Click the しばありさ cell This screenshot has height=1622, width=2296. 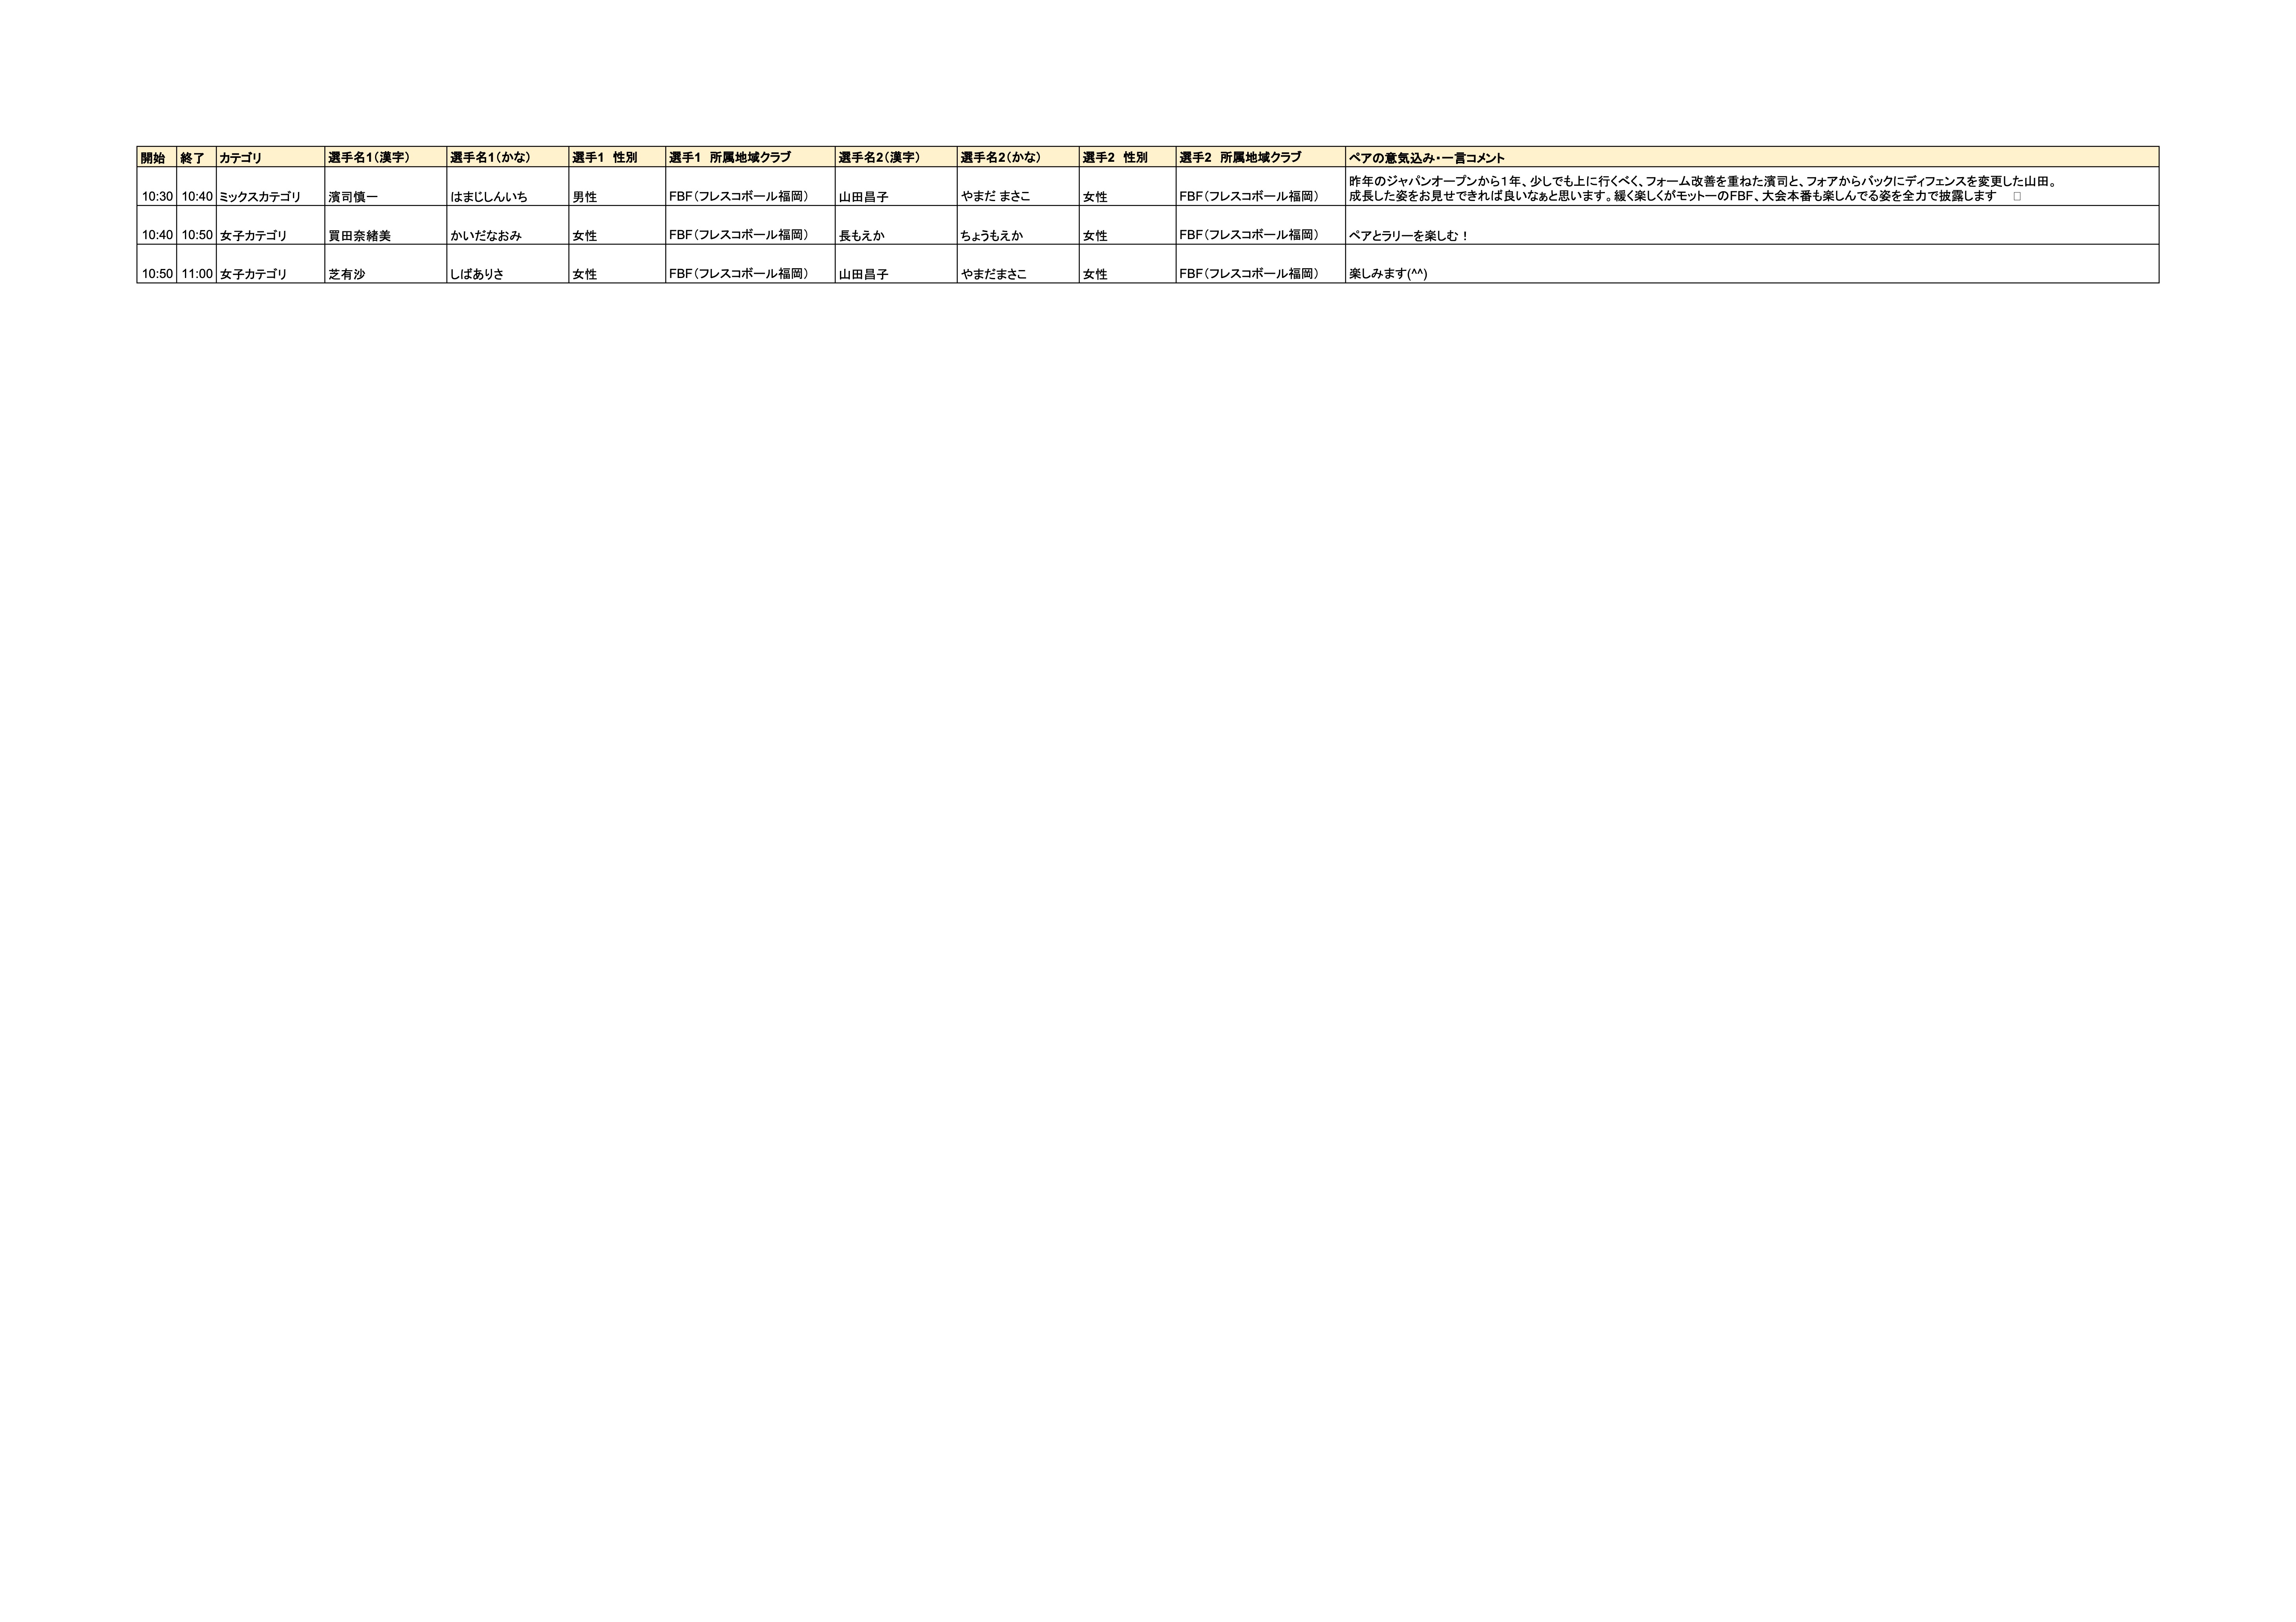tap(477, 274)
